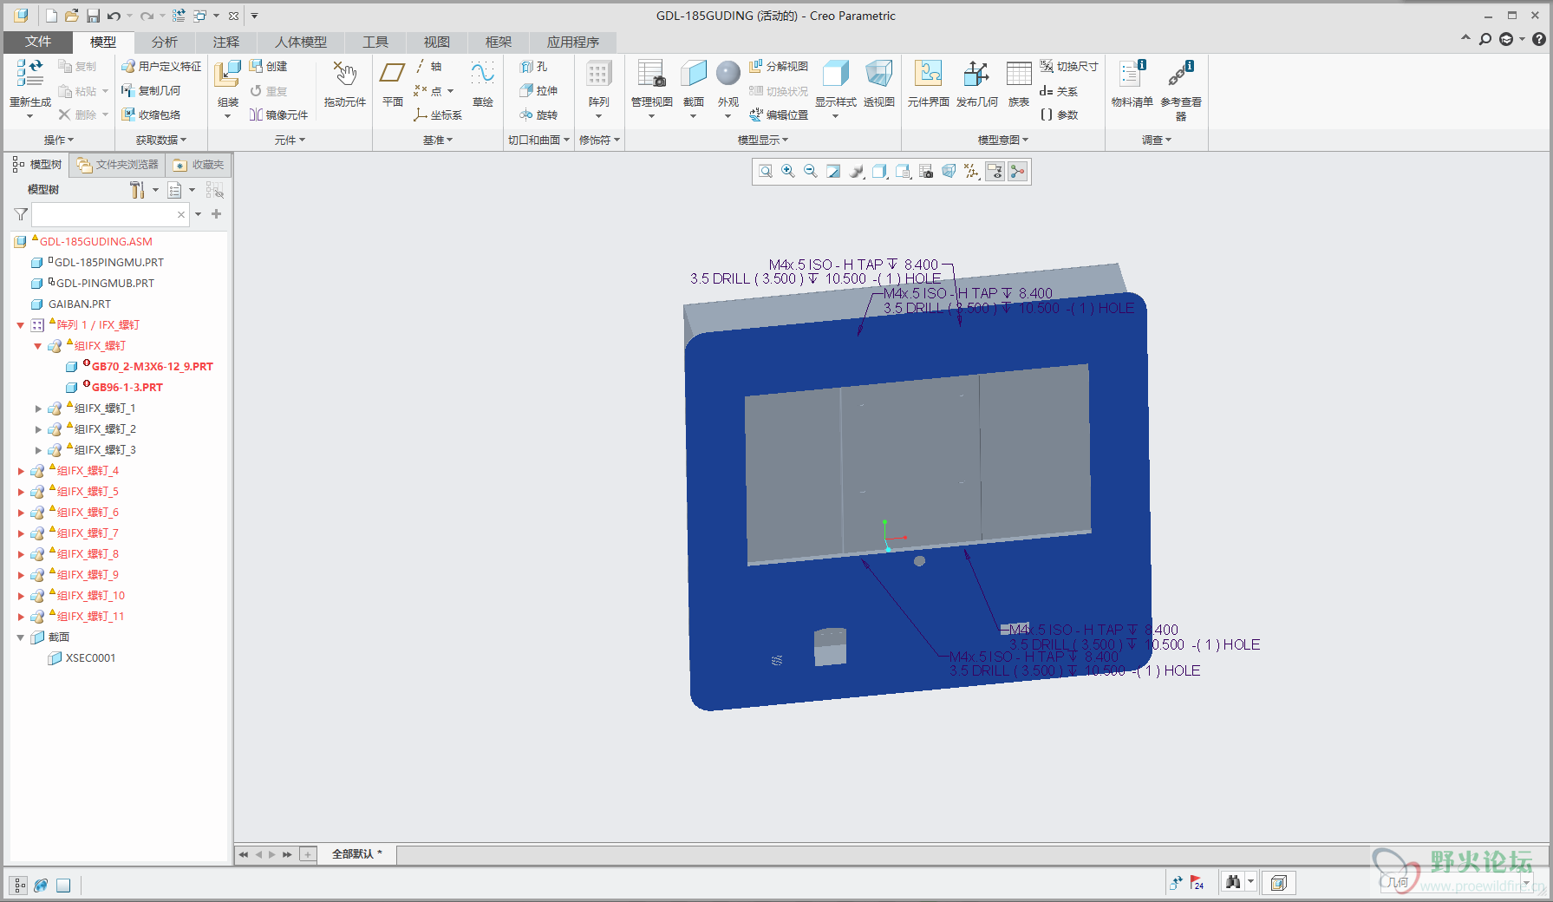
Task: Click the Refit view icon
Action: (766, 172)
